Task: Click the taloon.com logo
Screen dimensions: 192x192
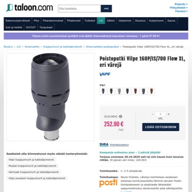Action: (x=30, y=8)
